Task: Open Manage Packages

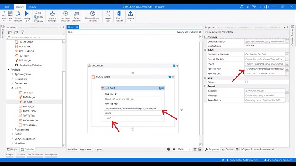Action: pos(52,16)
